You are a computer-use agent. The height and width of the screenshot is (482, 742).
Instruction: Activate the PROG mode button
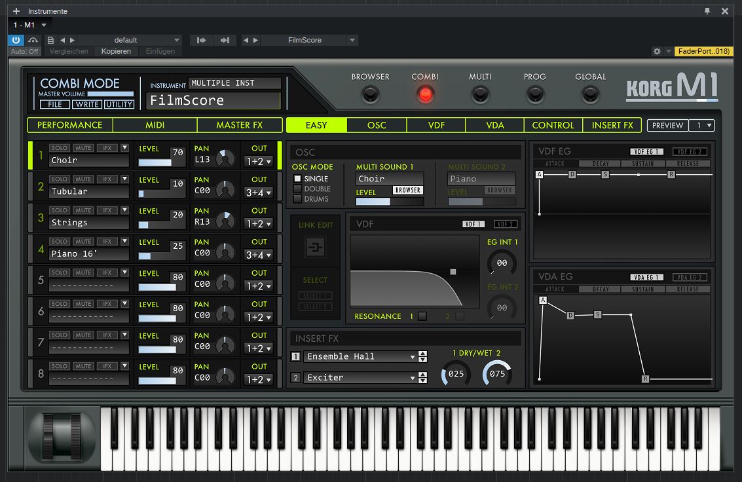535,94
